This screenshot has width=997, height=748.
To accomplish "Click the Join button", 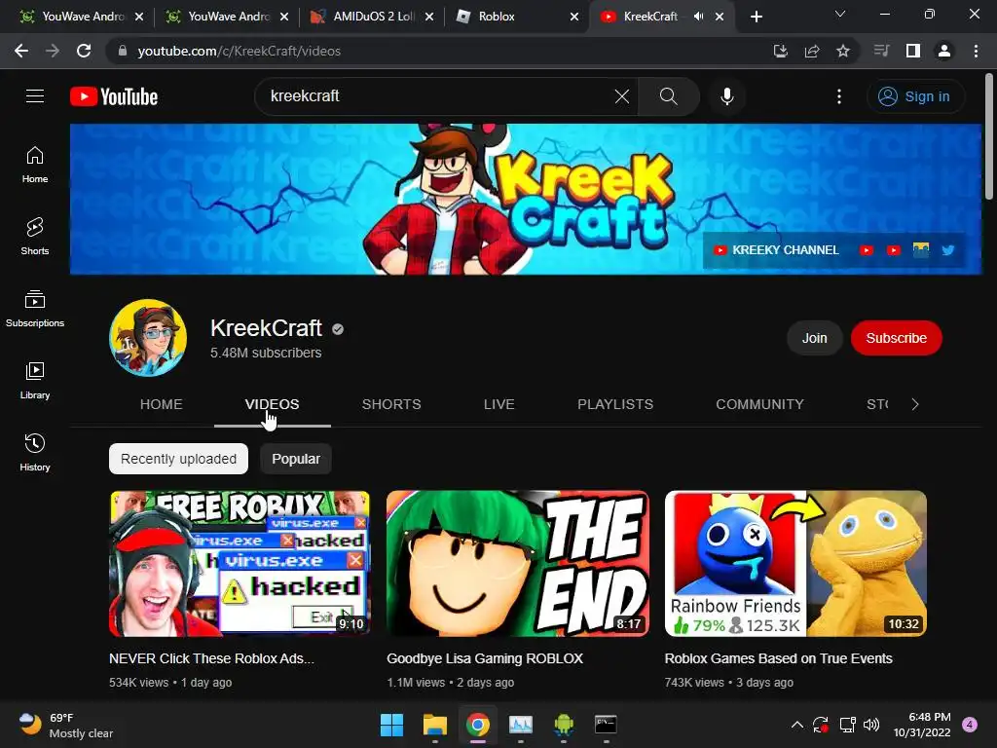I will tap(815, 338).
